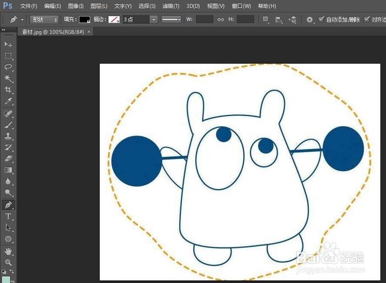Open the 3 点 stroke width dropdown

click(x=154, y=20)
